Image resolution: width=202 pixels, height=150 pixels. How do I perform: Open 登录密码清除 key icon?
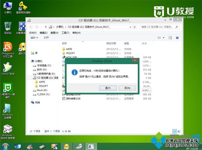click(23, 8)
